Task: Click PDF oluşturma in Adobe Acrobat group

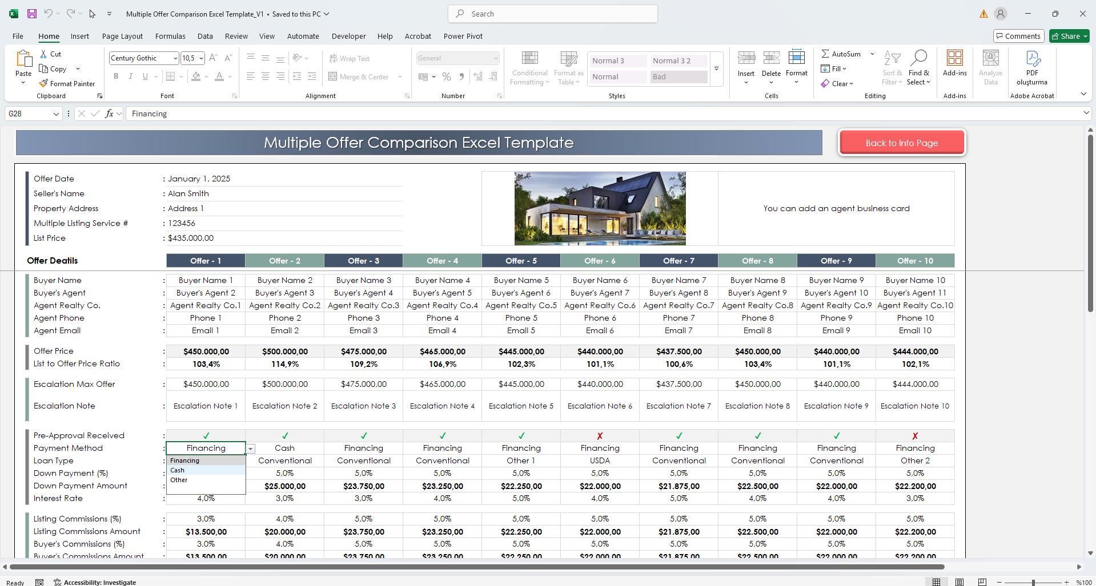Action: click(x=1031, y=67)
